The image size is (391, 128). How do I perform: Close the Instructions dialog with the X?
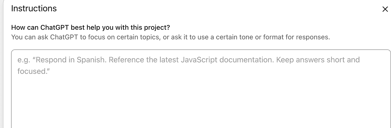pos(385,9)
